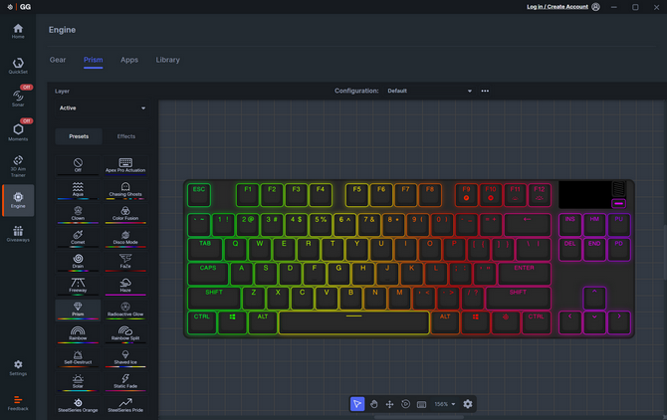The image size is (667, 420).
Task: Select the Radioactive Glow preset
Action: [125, 310]
